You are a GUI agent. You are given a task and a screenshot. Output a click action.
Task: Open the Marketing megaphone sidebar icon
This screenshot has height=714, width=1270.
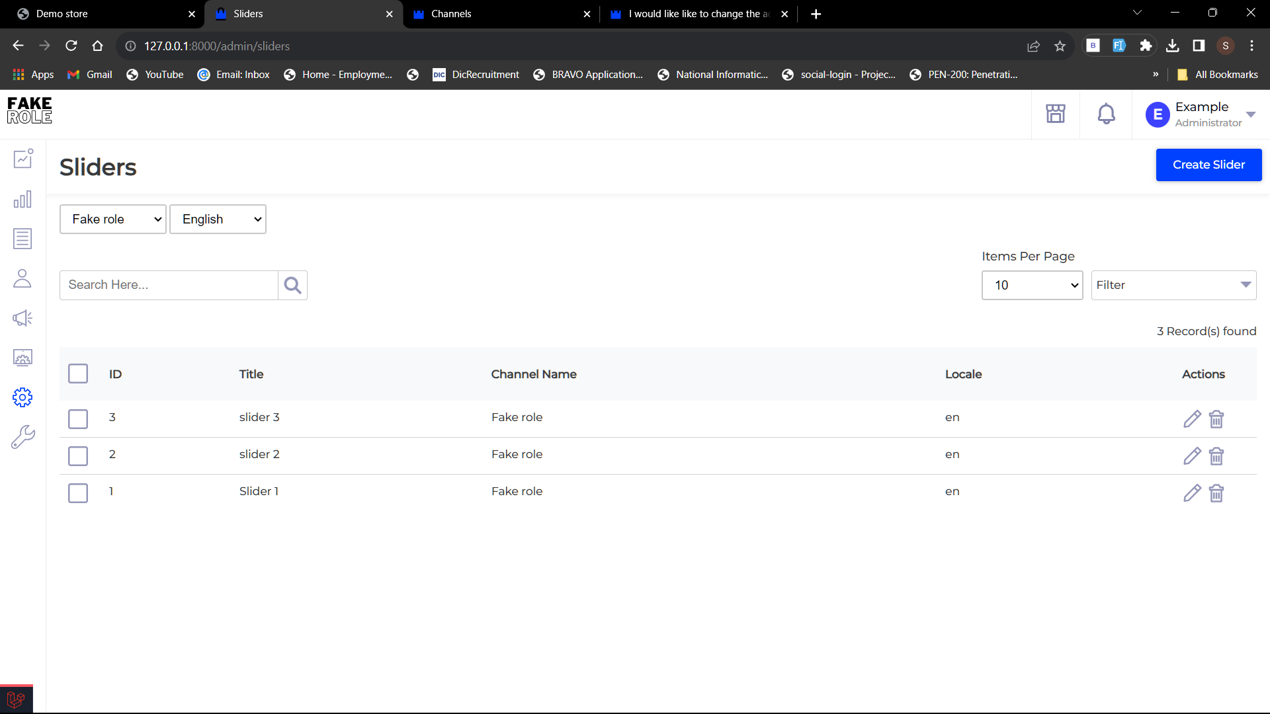point(22,318)
